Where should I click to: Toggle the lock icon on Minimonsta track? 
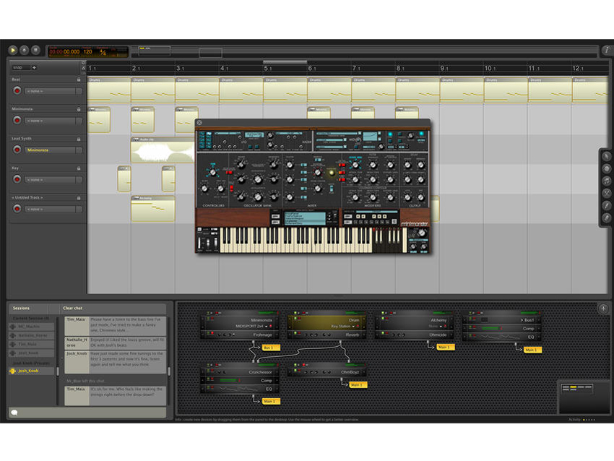(79, 109)
